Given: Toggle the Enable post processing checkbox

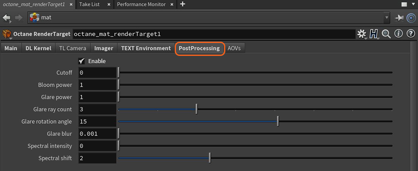Looking at the screenshot, I should [x=82, y=61].
